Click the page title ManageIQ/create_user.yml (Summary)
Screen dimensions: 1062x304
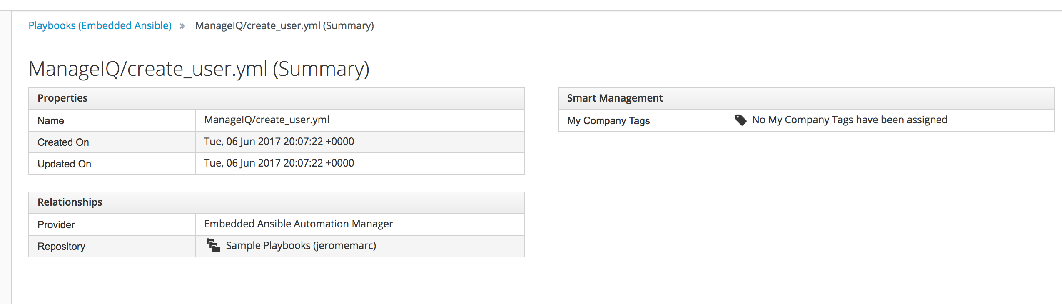[x=199, y=69]
